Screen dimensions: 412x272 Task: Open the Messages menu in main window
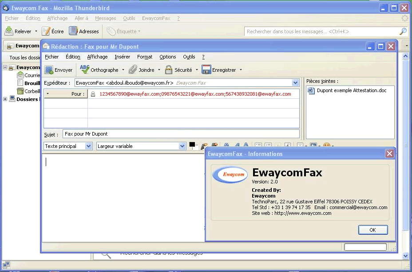[105, 18]
